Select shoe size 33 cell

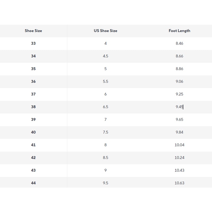pyautogui.click(x=33, y=43)
